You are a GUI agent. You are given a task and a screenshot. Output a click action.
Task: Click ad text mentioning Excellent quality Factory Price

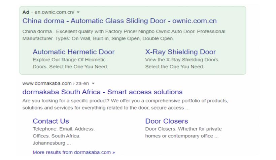[124, 31]
